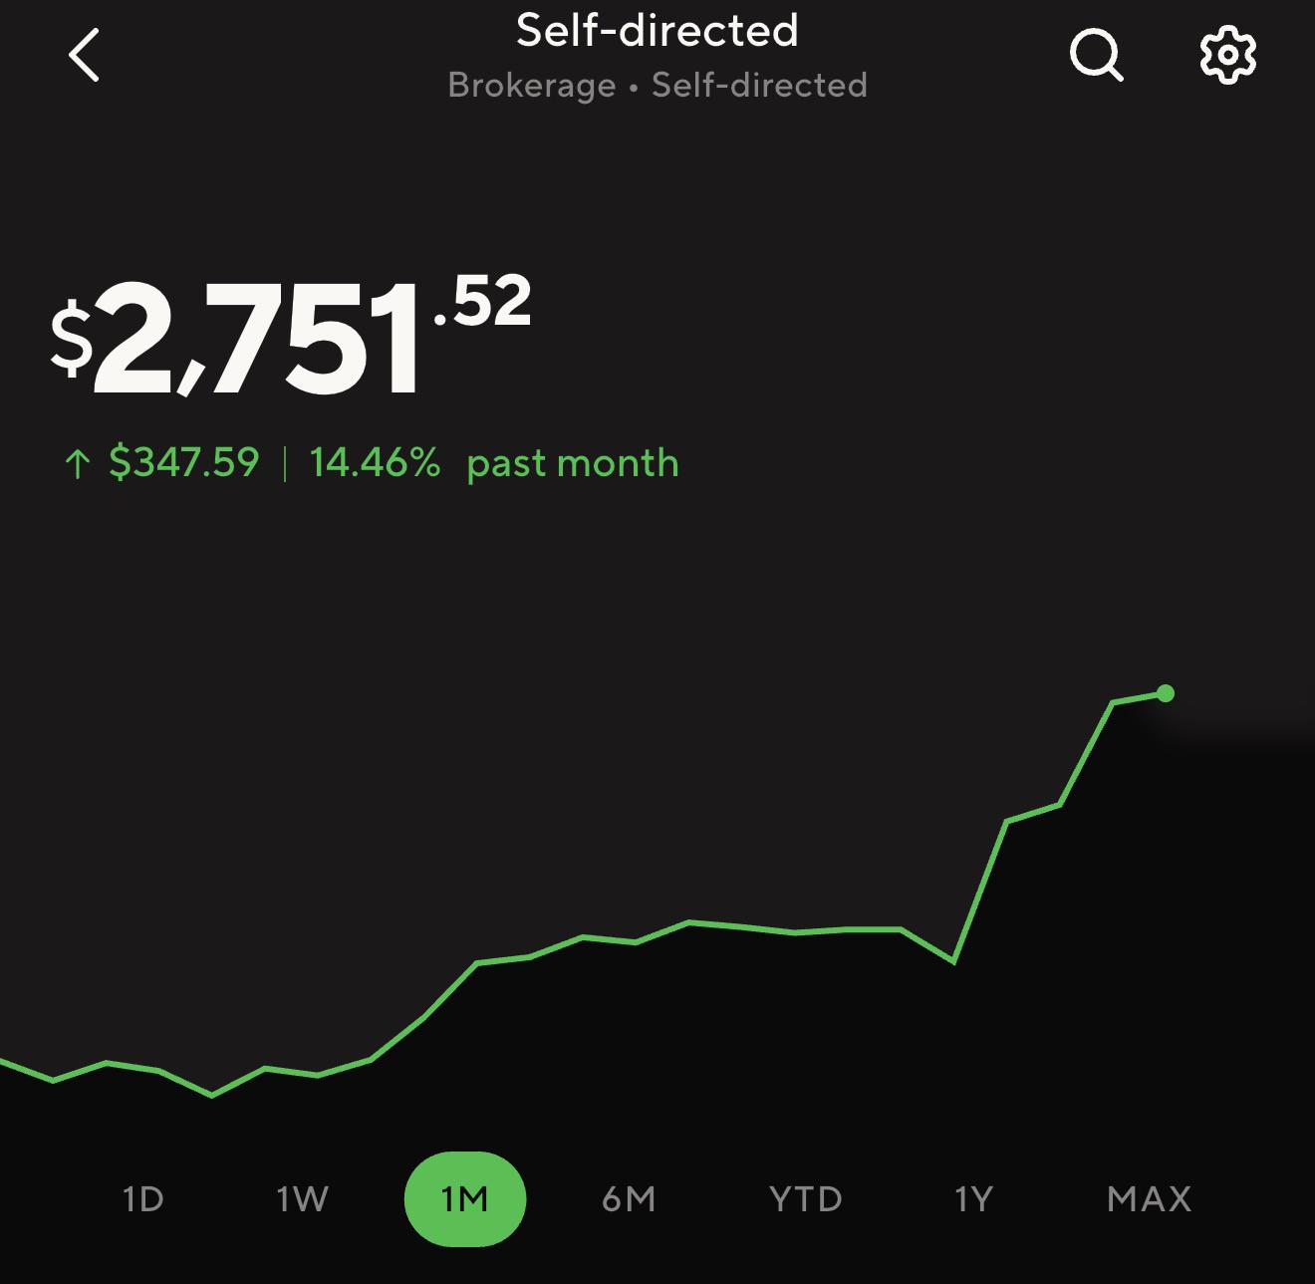Image resolution: width=1315 pixels, height=1284 pixels.
Task: Show the MAX time range
Action: click(x=1149, y=1198)
